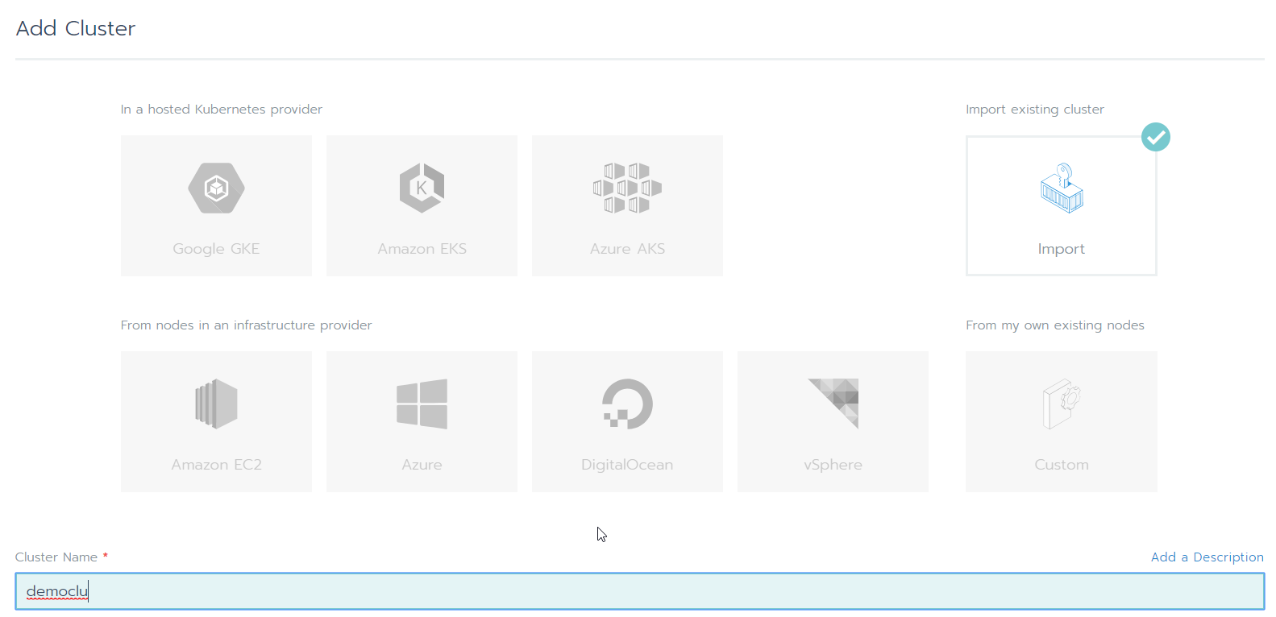
Task: Pick the DigitalOcean logo icon
Action: (x=627, y=404)
